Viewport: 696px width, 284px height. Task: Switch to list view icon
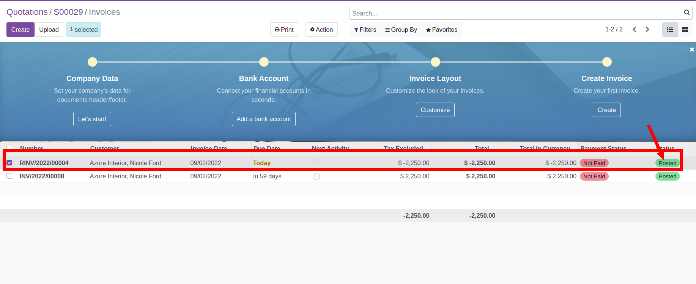670,30
